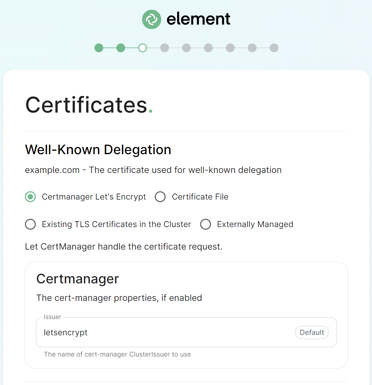Click the Certificate File label text
The width and height of the screenshot is (372, 385).
[200, 197]
